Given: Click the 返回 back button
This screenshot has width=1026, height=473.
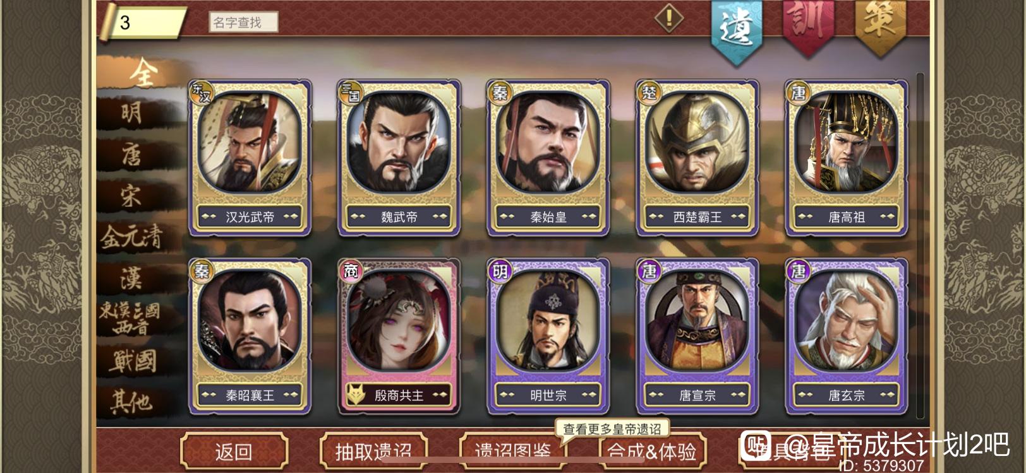Looking at the screenshot, I should (234, 451).
